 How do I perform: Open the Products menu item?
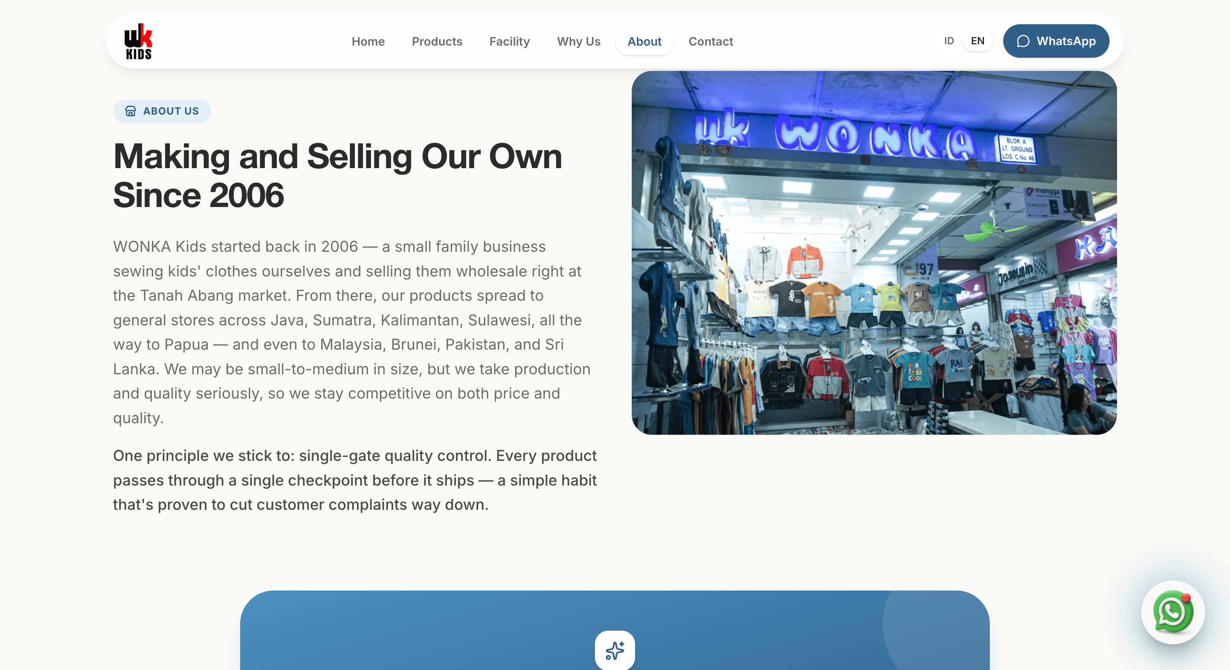(x=437, y=41)
